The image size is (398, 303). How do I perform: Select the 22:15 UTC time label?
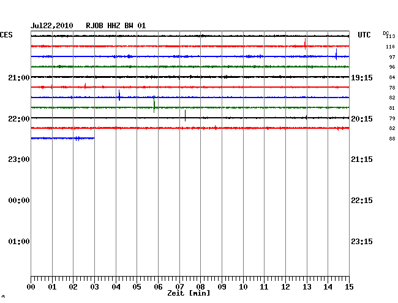[362, 201]
